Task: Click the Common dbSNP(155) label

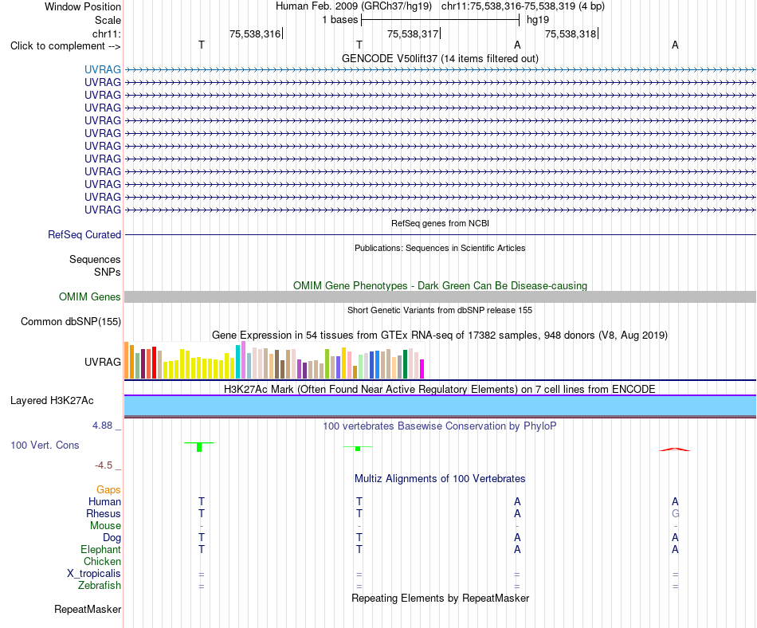Action: (71, 321)
